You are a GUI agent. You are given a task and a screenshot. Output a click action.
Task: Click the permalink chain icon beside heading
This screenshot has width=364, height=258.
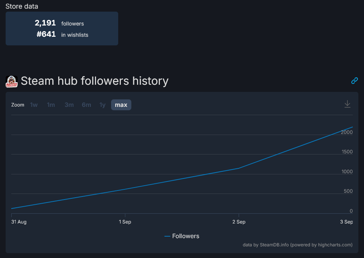tap(354, 81)
